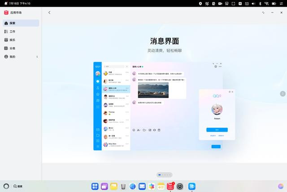Launch the browser globe icon in dock
Viewport: 287px width, 192px height.
pyautogui.click(x=133, y=186)
